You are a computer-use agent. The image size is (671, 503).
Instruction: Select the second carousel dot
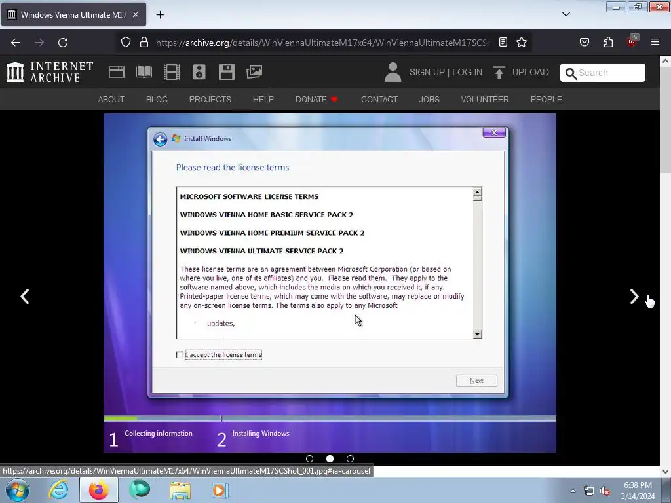coord(330,458)
